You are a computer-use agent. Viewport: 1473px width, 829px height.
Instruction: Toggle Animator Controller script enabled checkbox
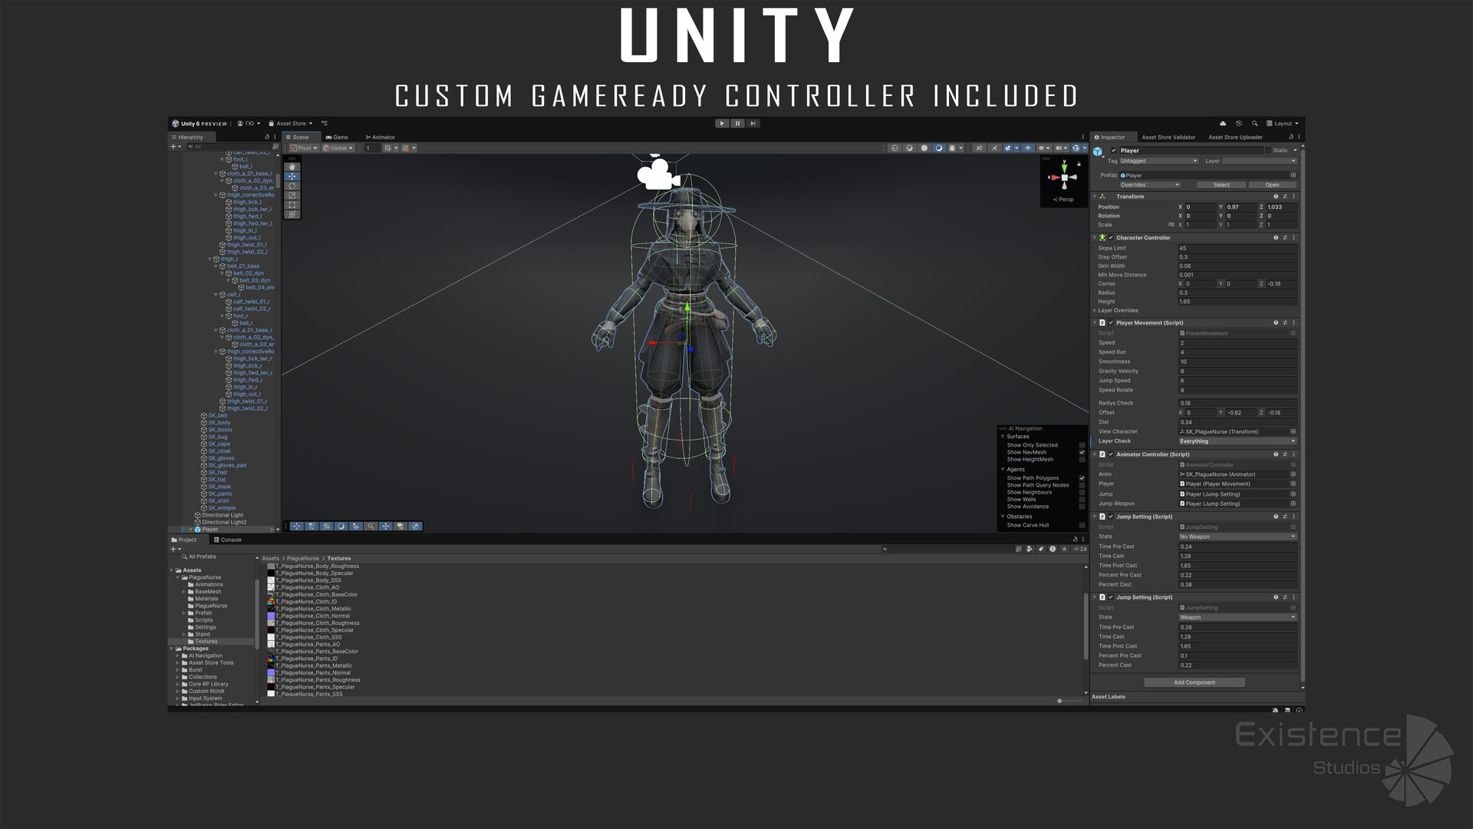tap(1111, 454)
